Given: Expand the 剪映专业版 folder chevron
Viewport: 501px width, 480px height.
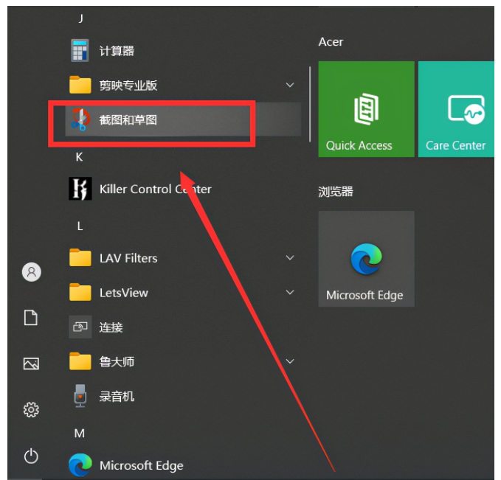Looking at the screenshot, I should coord(290,86).
